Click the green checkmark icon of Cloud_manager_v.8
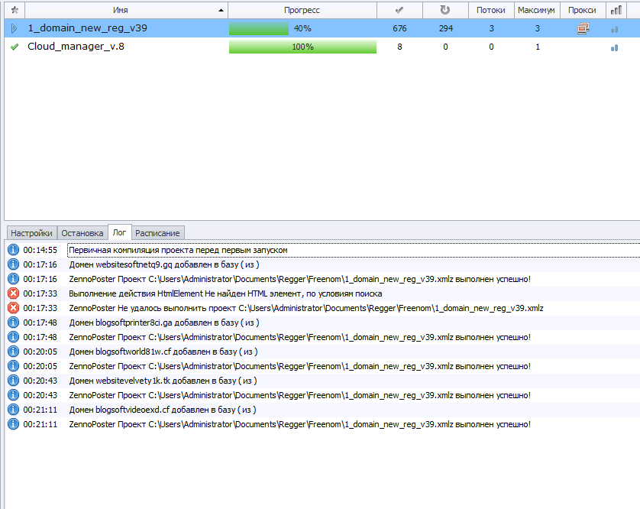This screenshot has width=640, height=509. 15,47
